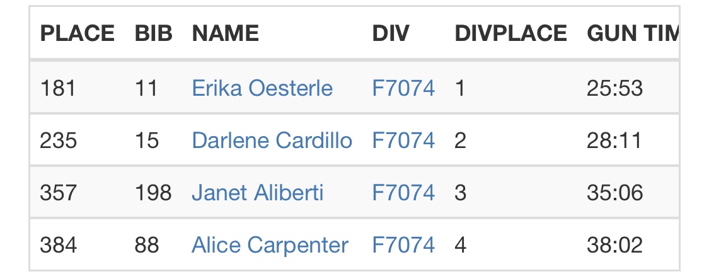Sort by the PLACE column header
The image size is (709, 274).
78,33
